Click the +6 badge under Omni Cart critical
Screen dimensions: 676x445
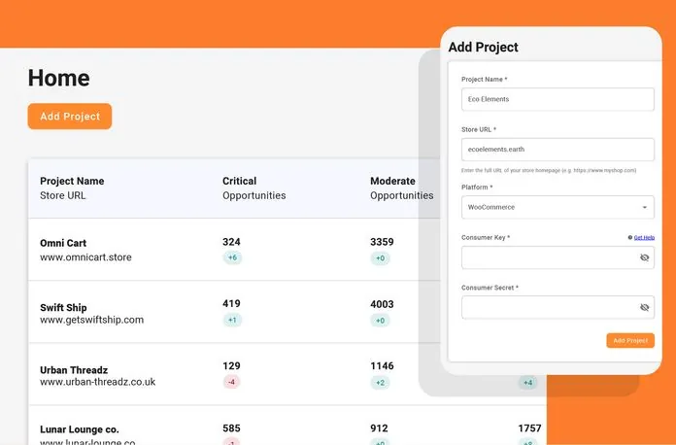232,258
